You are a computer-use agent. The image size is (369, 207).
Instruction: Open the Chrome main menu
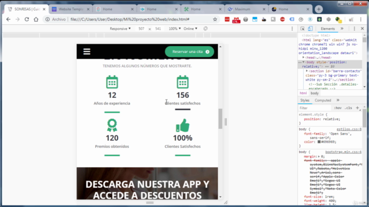click(x=361, y=20)
